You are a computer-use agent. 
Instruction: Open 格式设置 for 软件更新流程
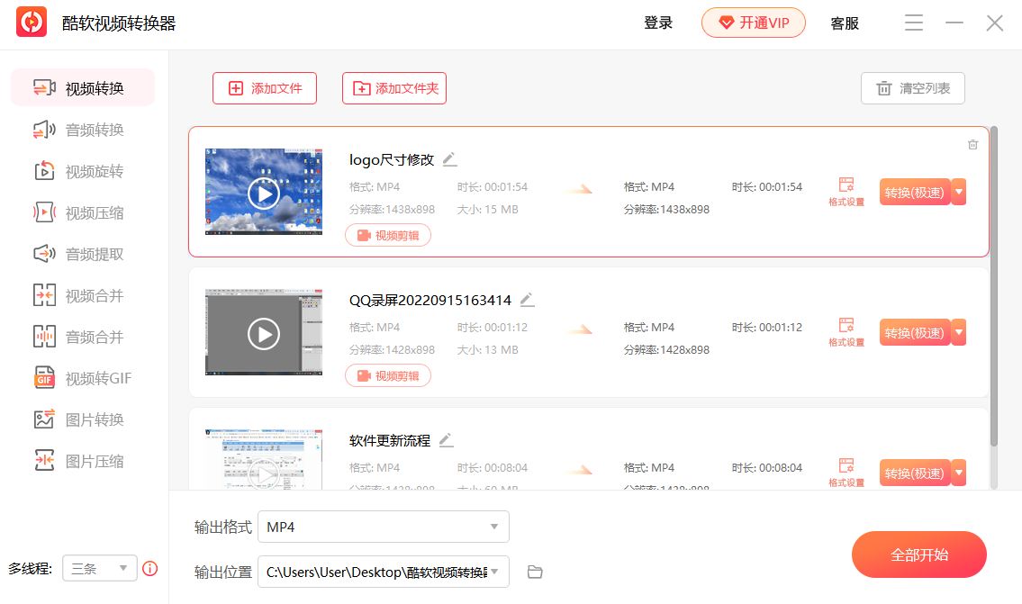846,473
